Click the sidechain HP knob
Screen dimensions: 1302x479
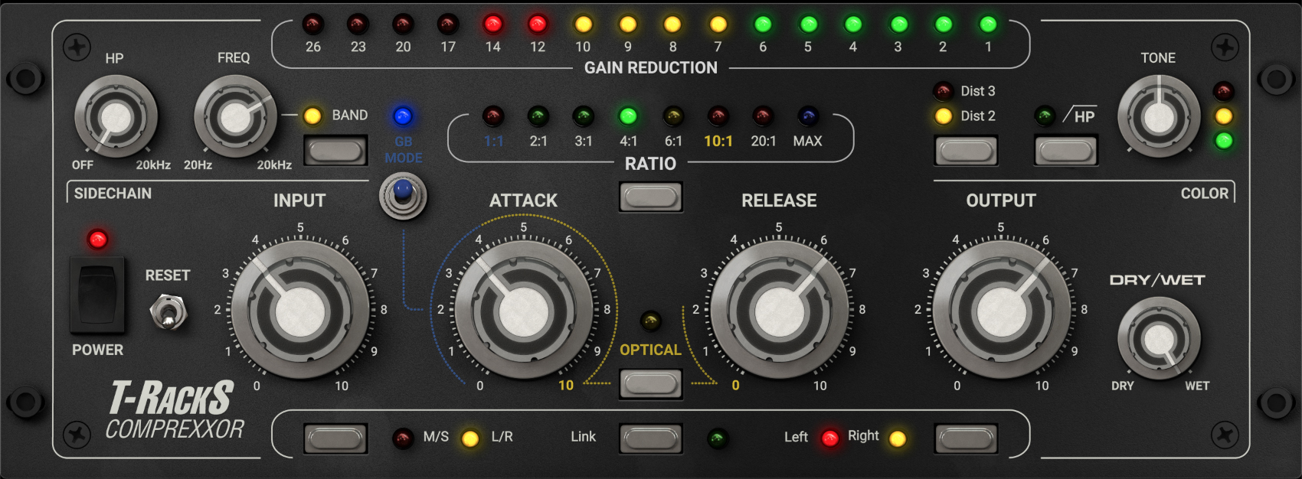point(116,118)
